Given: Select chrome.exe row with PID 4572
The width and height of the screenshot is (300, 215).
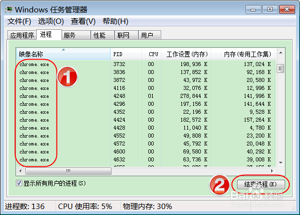Looking at the screenshot, I should click(x=146, y=143).
